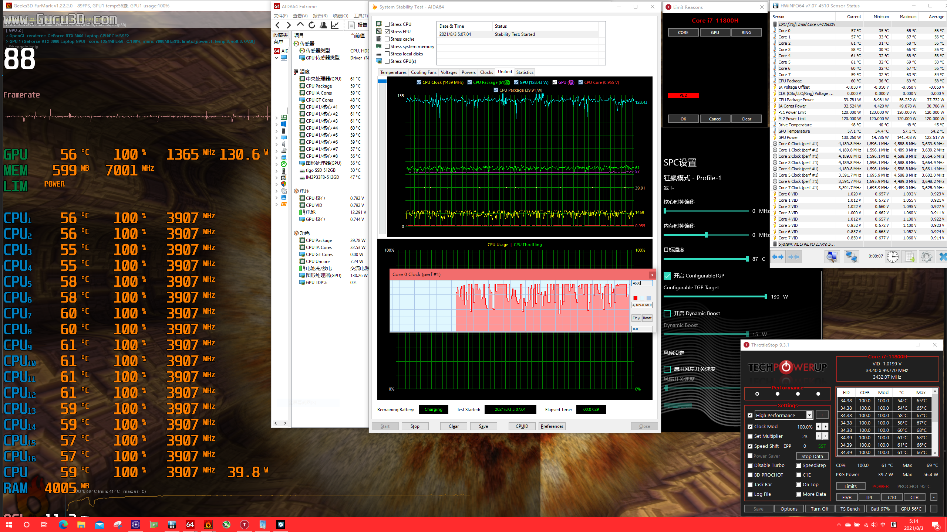947x532 pixels.
Task: Select first Performance radio button in ThrottleStop
Action: 757,394
